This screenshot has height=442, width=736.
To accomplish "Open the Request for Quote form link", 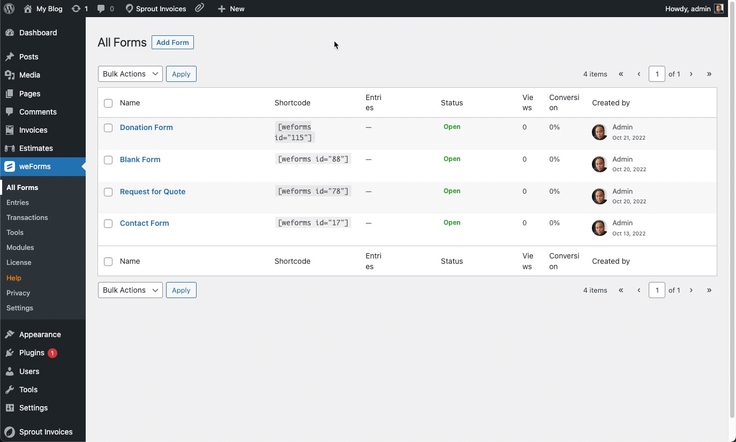I will point(153,192).
